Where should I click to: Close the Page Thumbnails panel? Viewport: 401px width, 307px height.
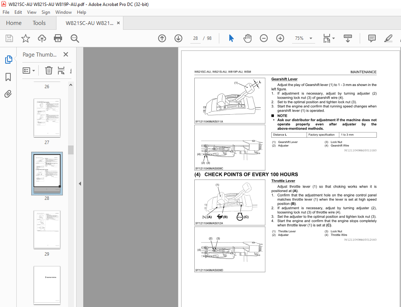[66, 55]
